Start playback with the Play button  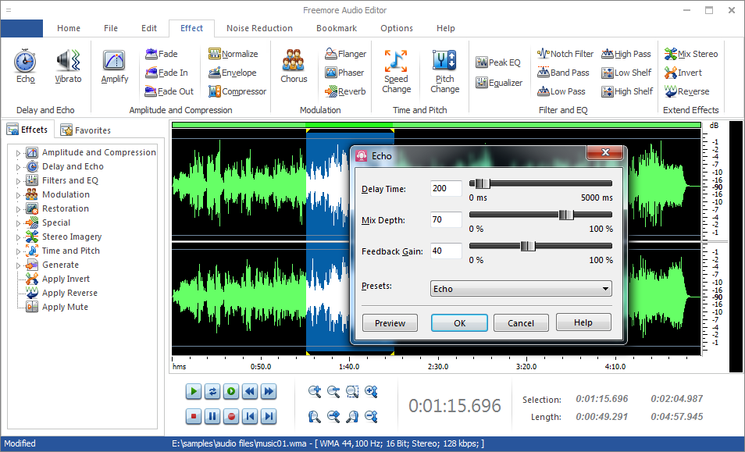pos(194,391)
